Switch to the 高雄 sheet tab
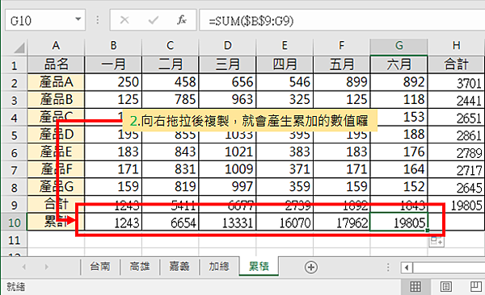This screenshot has width=485, height=295. (140, 267)
